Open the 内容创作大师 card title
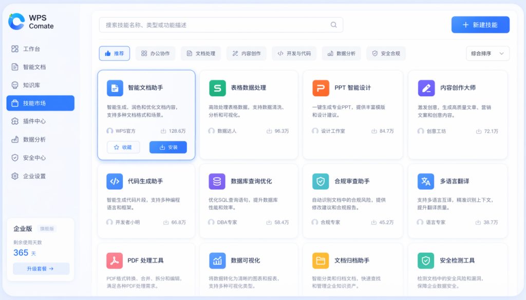The height and width of the screenshot is (300, 526). click(458, 88)
